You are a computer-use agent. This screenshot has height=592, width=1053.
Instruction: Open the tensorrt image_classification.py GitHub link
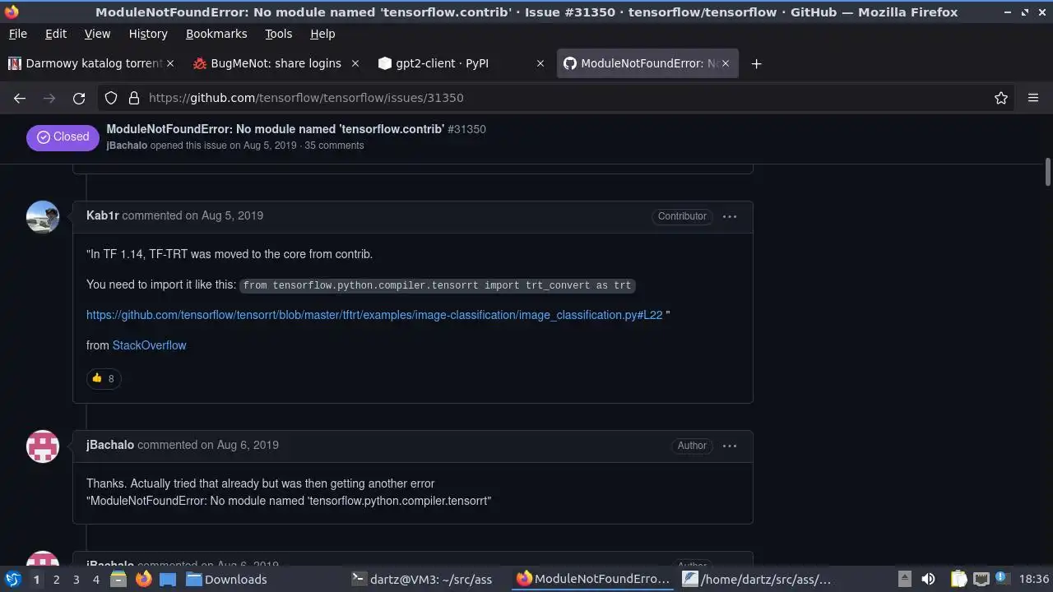(374, 315)
